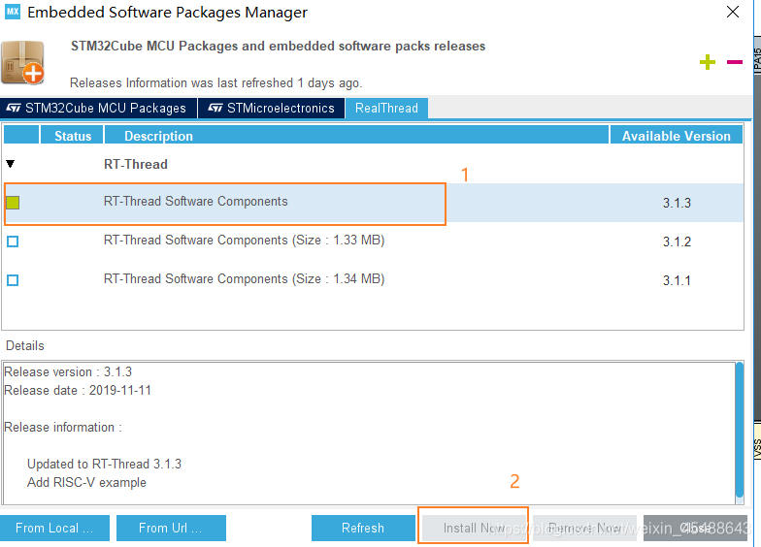
Task: Click the Available Version column header
Action: pos(676,136)
